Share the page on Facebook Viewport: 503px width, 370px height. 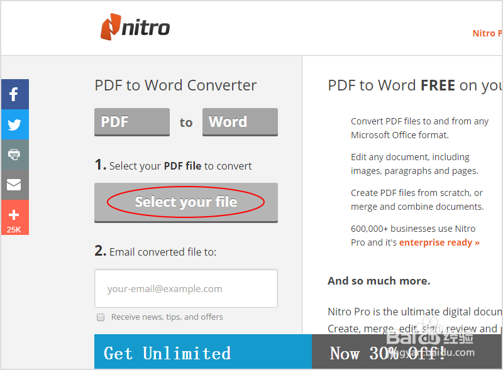14,94
